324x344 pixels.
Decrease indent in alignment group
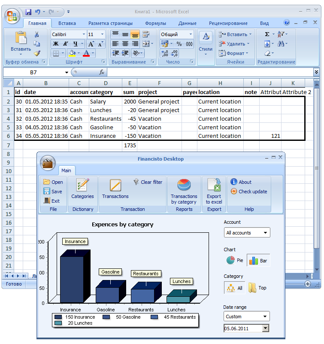coord(115,53)
